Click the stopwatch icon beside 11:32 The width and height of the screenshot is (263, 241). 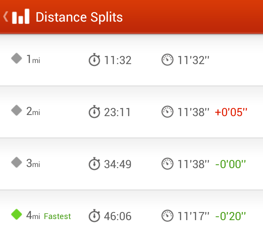[x=95, y=60]
